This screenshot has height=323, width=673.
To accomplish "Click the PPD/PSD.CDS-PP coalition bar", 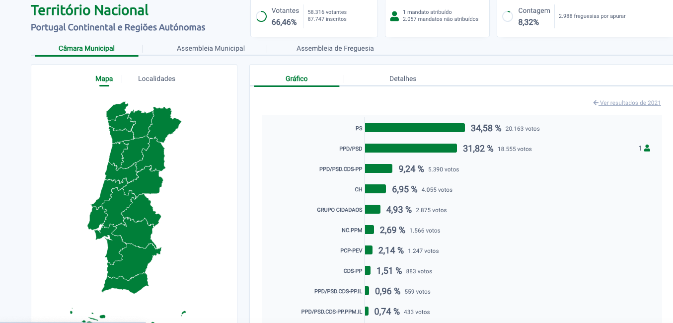I will (x=378, y=168).
